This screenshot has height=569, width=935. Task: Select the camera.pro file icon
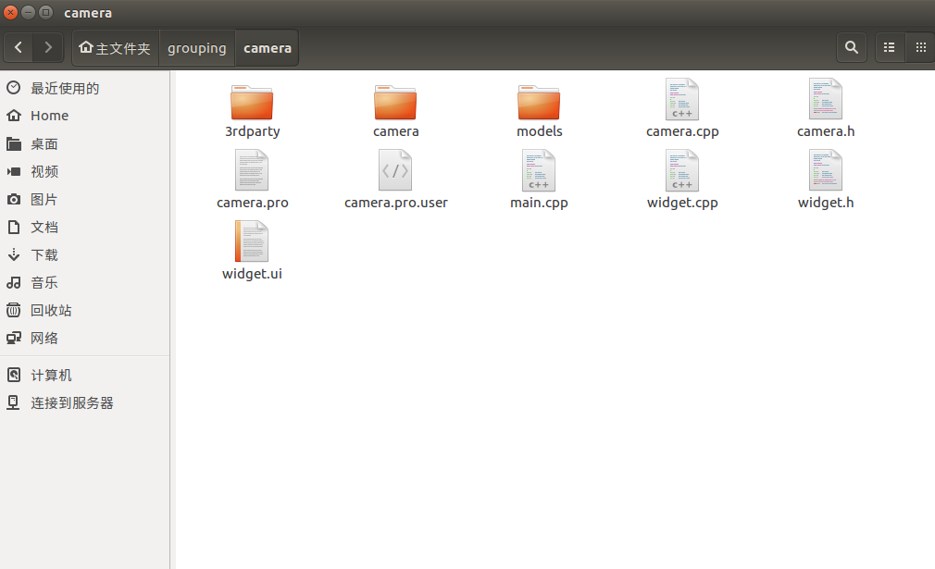coord(252,170)
